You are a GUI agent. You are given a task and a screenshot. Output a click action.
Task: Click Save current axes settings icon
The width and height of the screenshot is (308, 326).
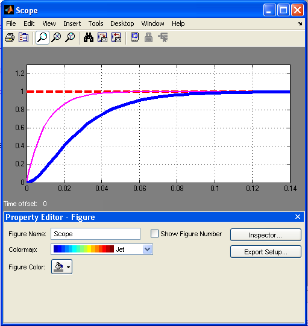click(x=102, y=37)
